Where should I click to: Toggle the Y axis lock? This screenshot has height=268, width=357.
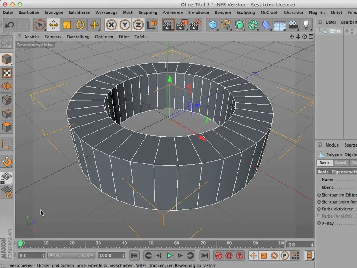[x=125, y=25]
